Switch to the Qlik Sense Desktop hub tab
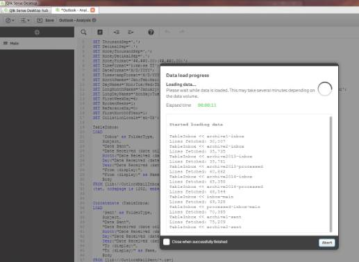Image resolution: width=359 pixels, height=262 pixels. coord(26,10)
